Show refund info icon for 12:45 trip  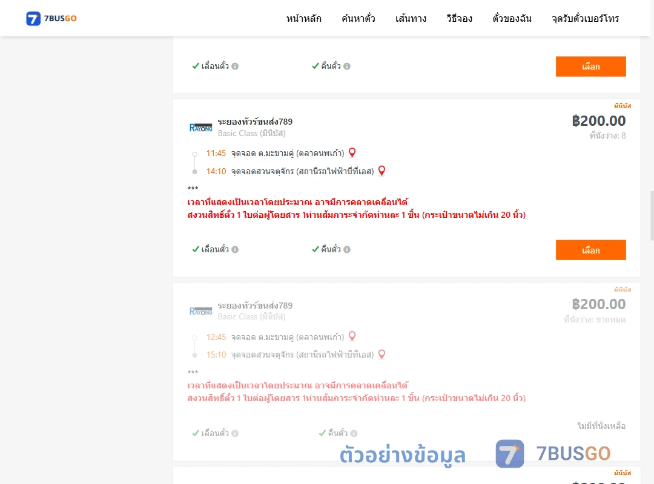point(354,434)
